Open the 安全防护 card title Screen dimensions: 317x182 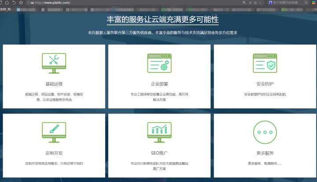[x=265, y=84]
